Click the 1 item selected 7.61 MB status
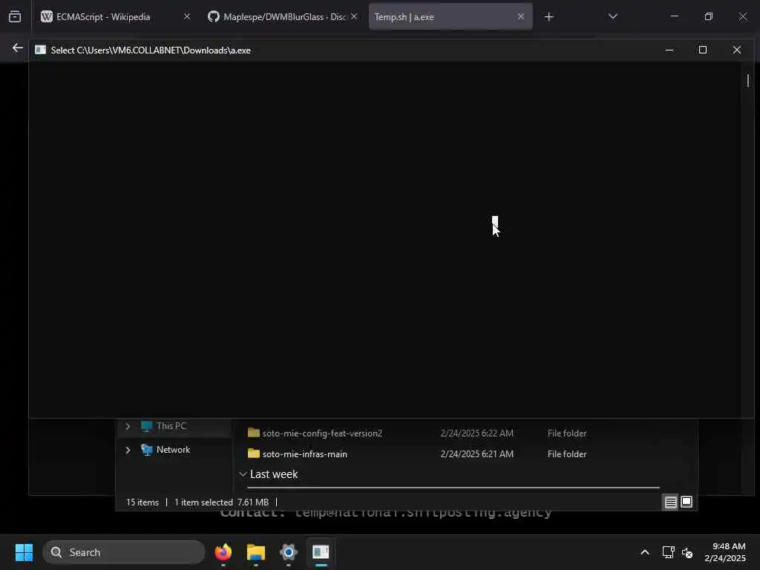 click(221, 502)
